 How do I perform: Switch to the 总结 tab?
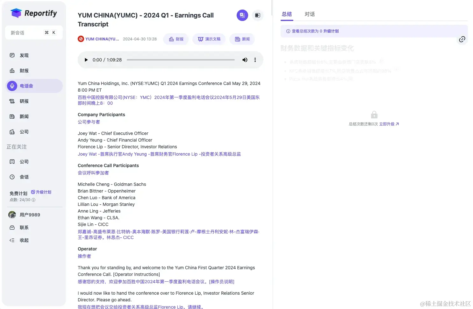287,14
